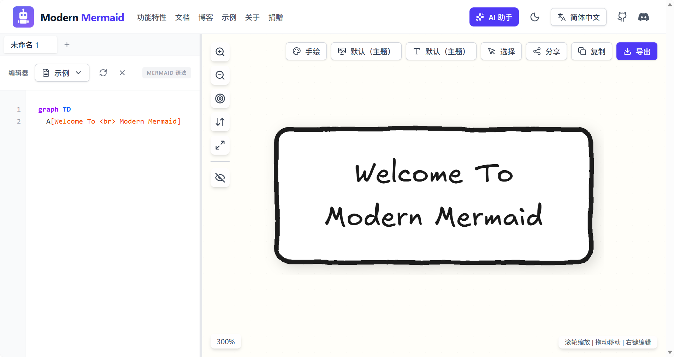Open the 默认 (主题) background dropdown
The height and width of the screenshot is (357, 674).
366,51
